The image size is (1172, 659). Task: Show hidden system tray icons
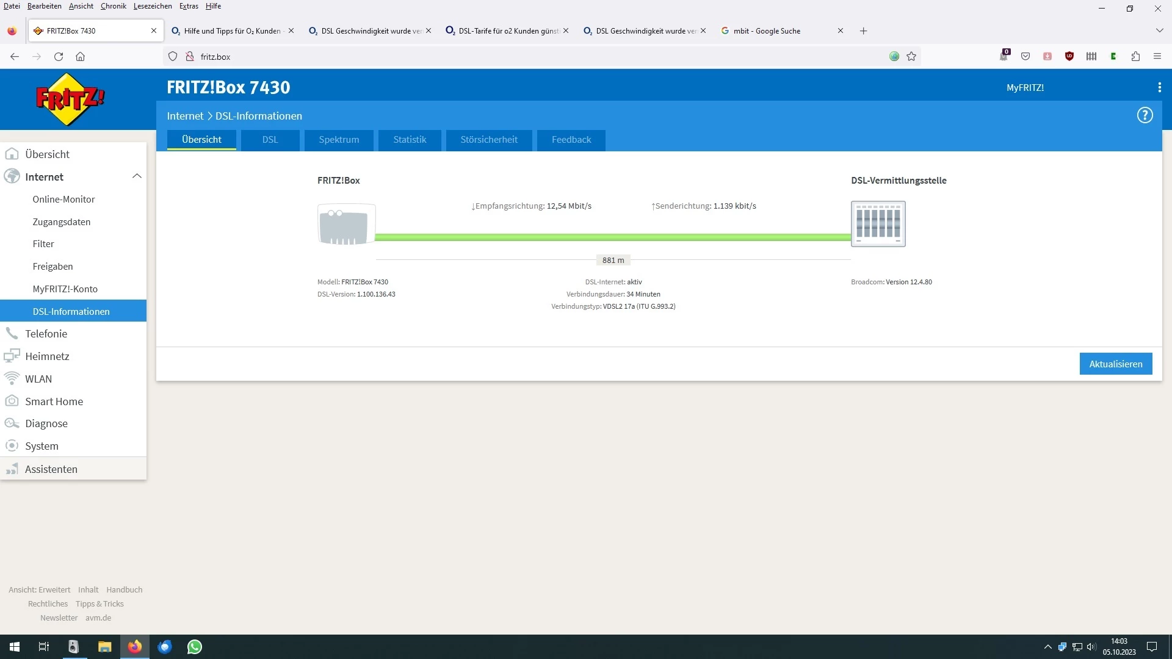[x=1047, y=647]
